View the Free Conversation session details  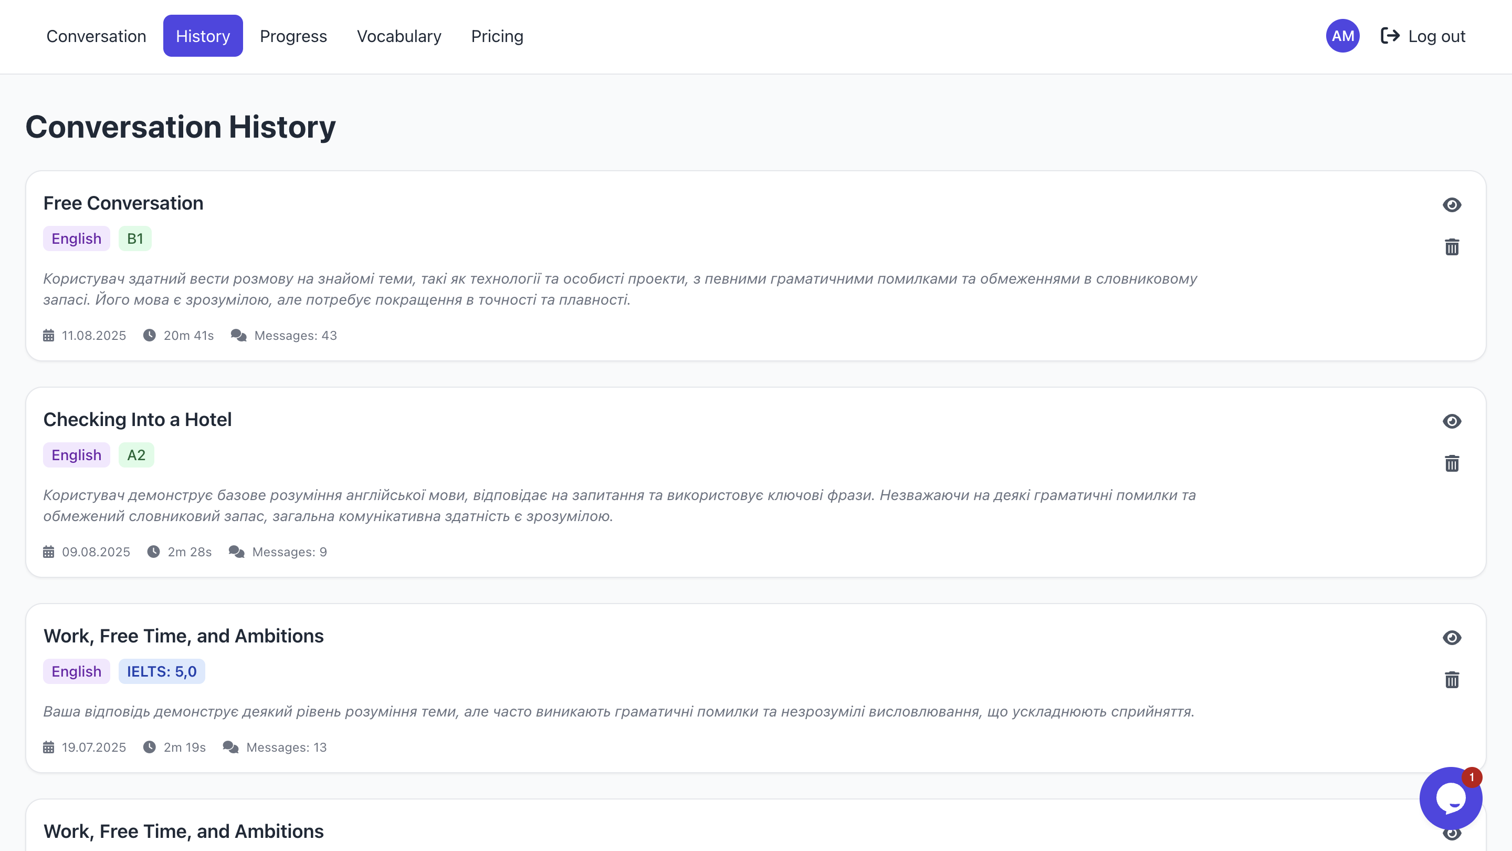1452,205
